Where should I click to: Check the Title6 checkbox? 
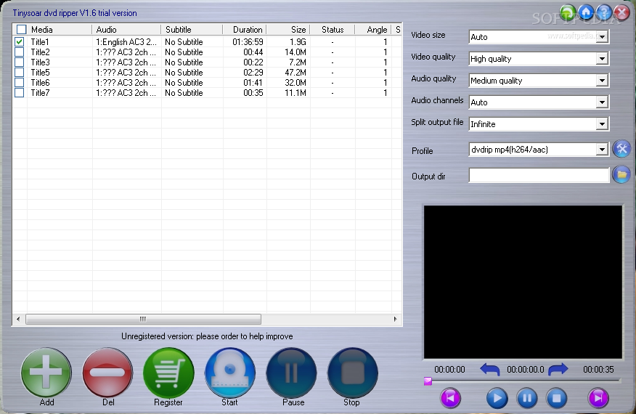point(19,82)
